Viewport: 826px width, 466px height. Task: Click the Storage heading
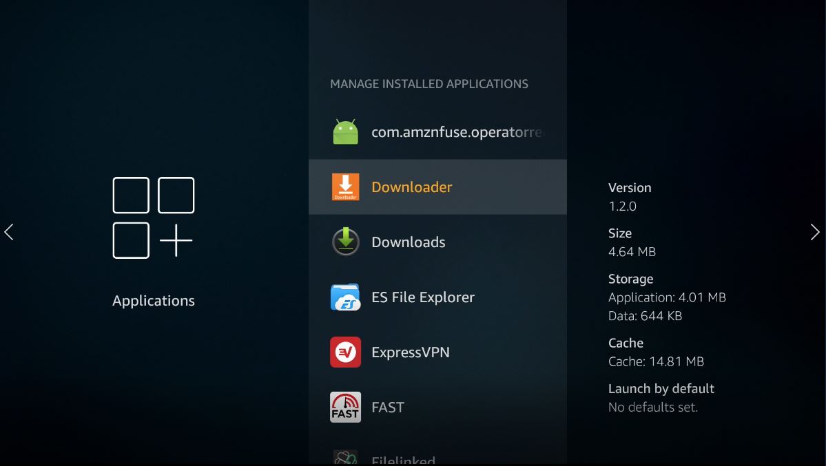click(630, 279)
